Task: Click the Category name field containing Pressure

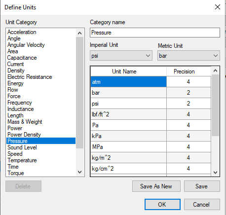Action: pos(155,33)
